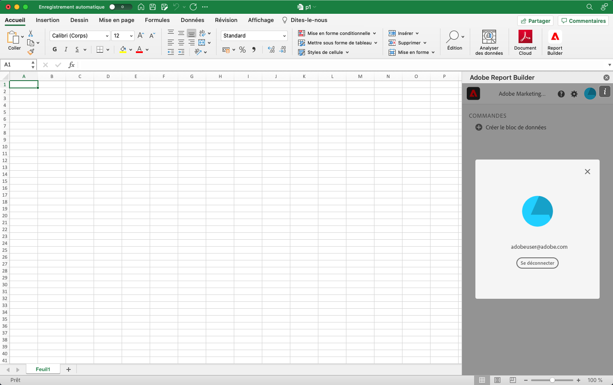Apply comma thousands separator style
This screenshot has height=385, width=613.
tap(254, 50)
